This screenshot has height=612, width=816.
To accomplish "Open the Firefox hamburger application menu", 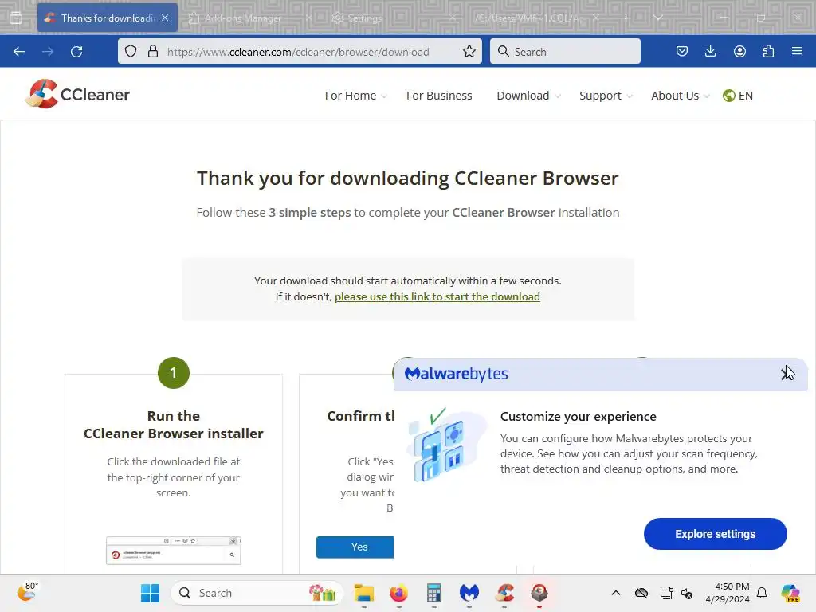I will (x=797, y=51).
